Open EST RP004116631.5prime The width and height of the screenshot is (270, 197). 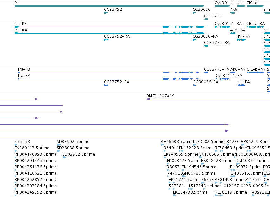15,176
